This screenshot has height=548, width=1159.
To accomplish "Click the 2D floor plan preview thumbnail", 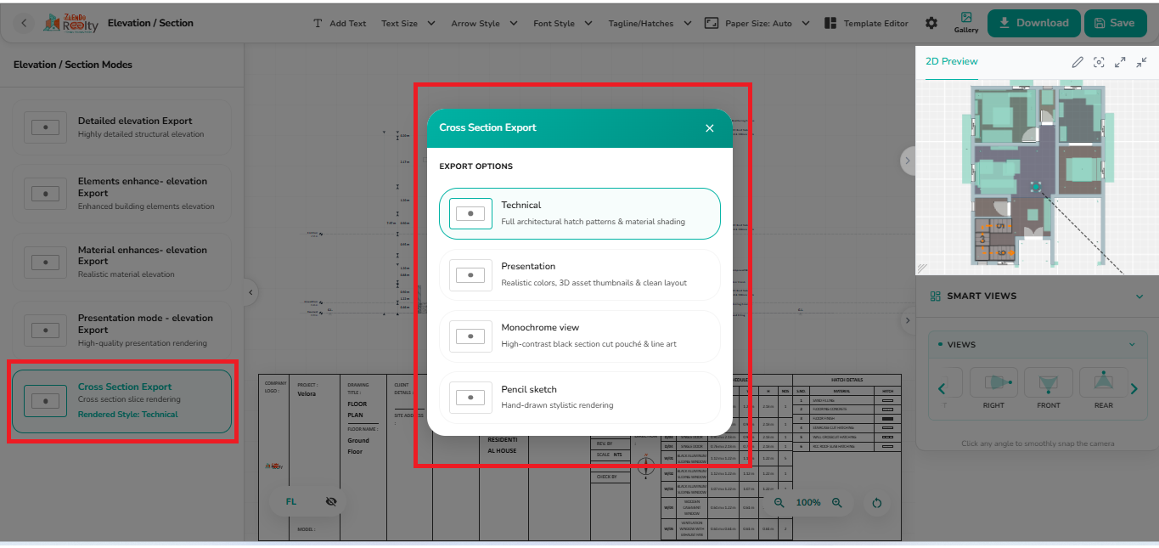I will point(1037,178).
